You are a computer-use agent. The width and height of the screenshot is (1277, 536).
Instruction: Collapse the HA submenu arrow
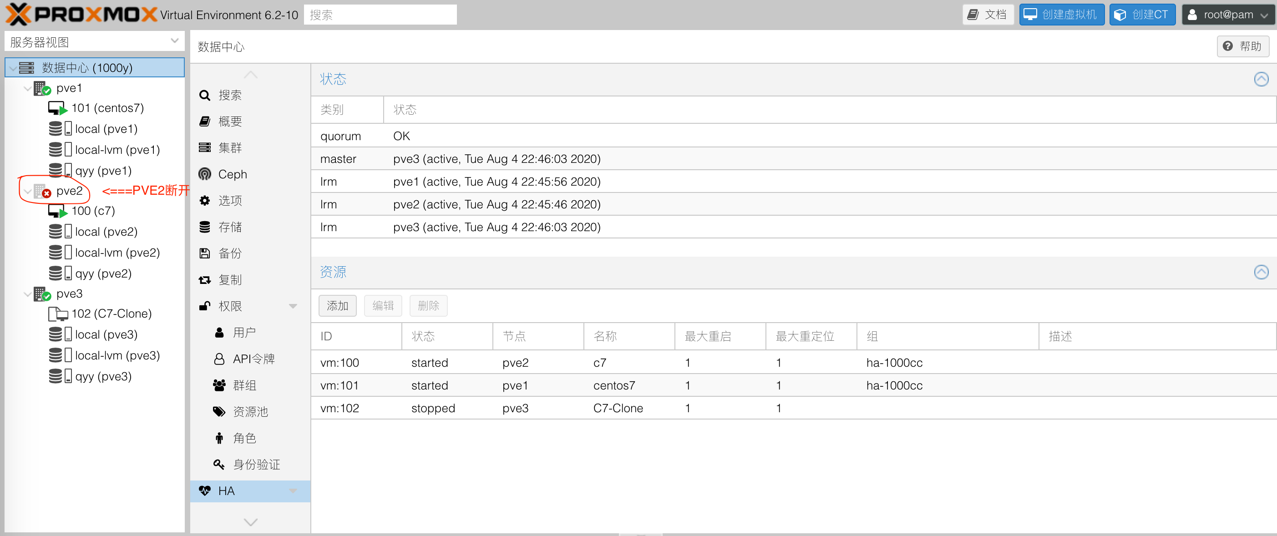(x=293, y=491)
